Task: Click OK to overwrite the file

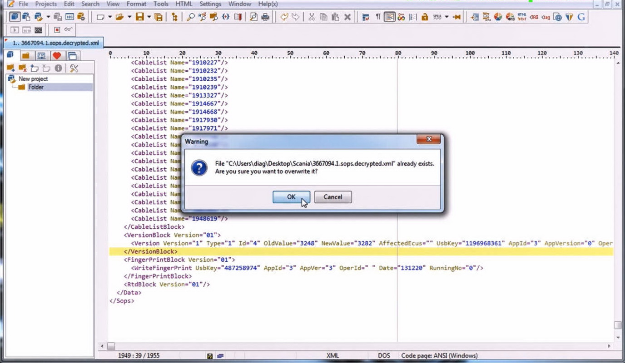Action: tap(291, 197)
